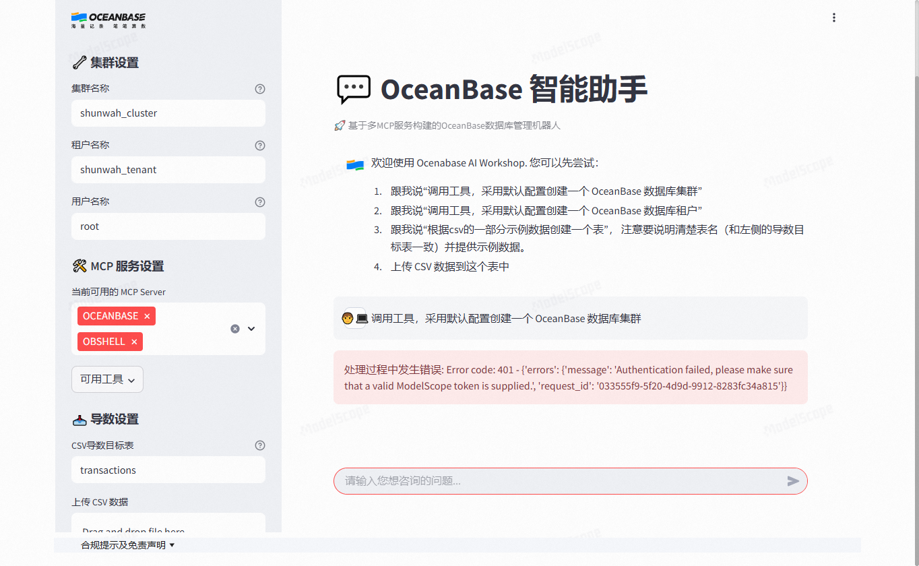Edit the user name root field
Image resolution: width=919 pixels, height=566 pixels.
pos(168,226)
